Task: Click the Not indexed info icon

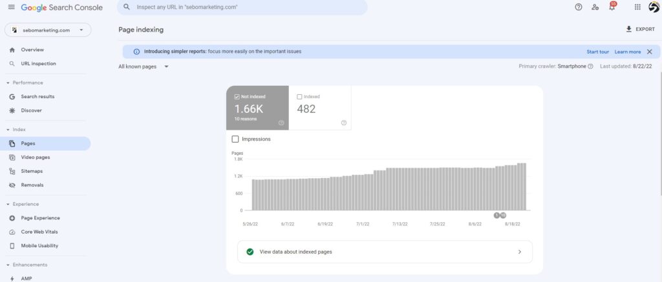Action: tap(281, 123)
